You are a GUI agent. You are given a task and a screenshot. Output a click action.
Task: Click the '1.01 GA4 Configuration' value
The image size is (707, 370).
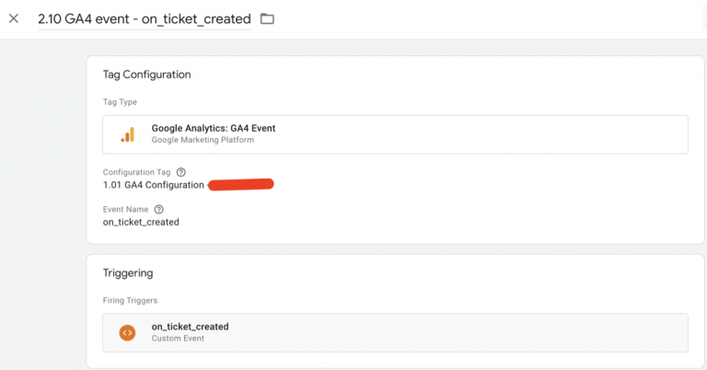(x=154, y=185)
